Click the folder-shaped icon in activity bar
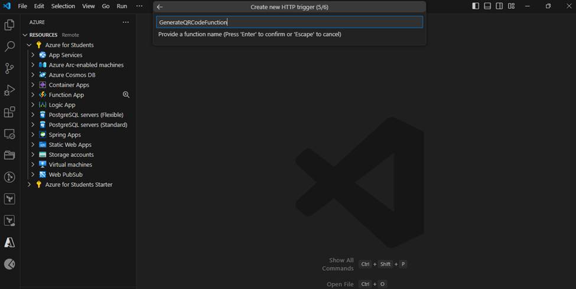 pyautogui.click(x=9, y=155)
